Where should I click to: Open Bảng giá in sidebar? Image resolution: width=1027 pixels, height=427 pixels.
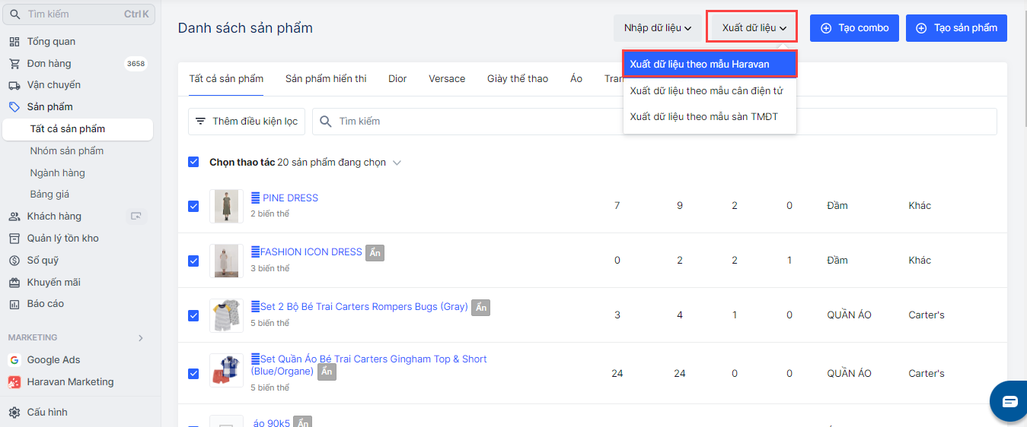[50, 195]
